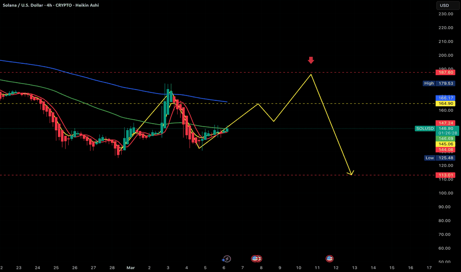Click the 230.00 price axis label

(x=446, y=14)
